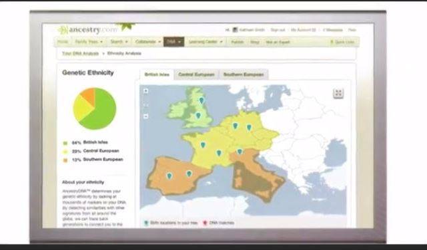Click the 'British Isles' legend label
427x250 pixels.
95,142
